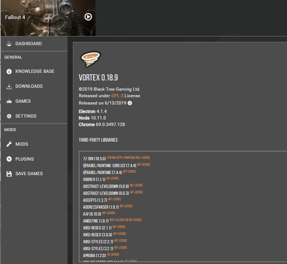Open MIT license for ansi-regex (2.1.1)

(119, 227)
